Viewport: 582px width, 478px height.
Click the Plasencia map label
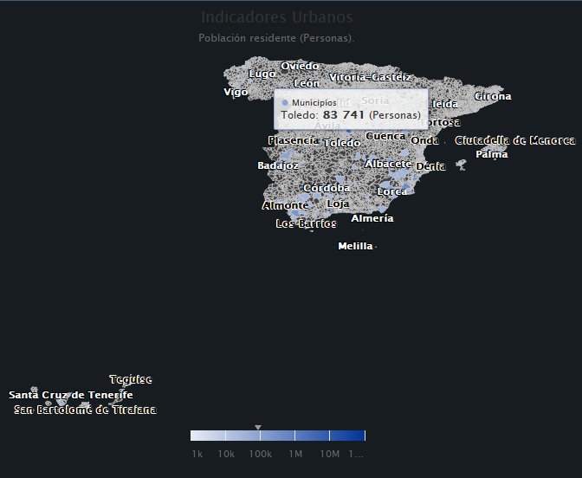point(294,140)
